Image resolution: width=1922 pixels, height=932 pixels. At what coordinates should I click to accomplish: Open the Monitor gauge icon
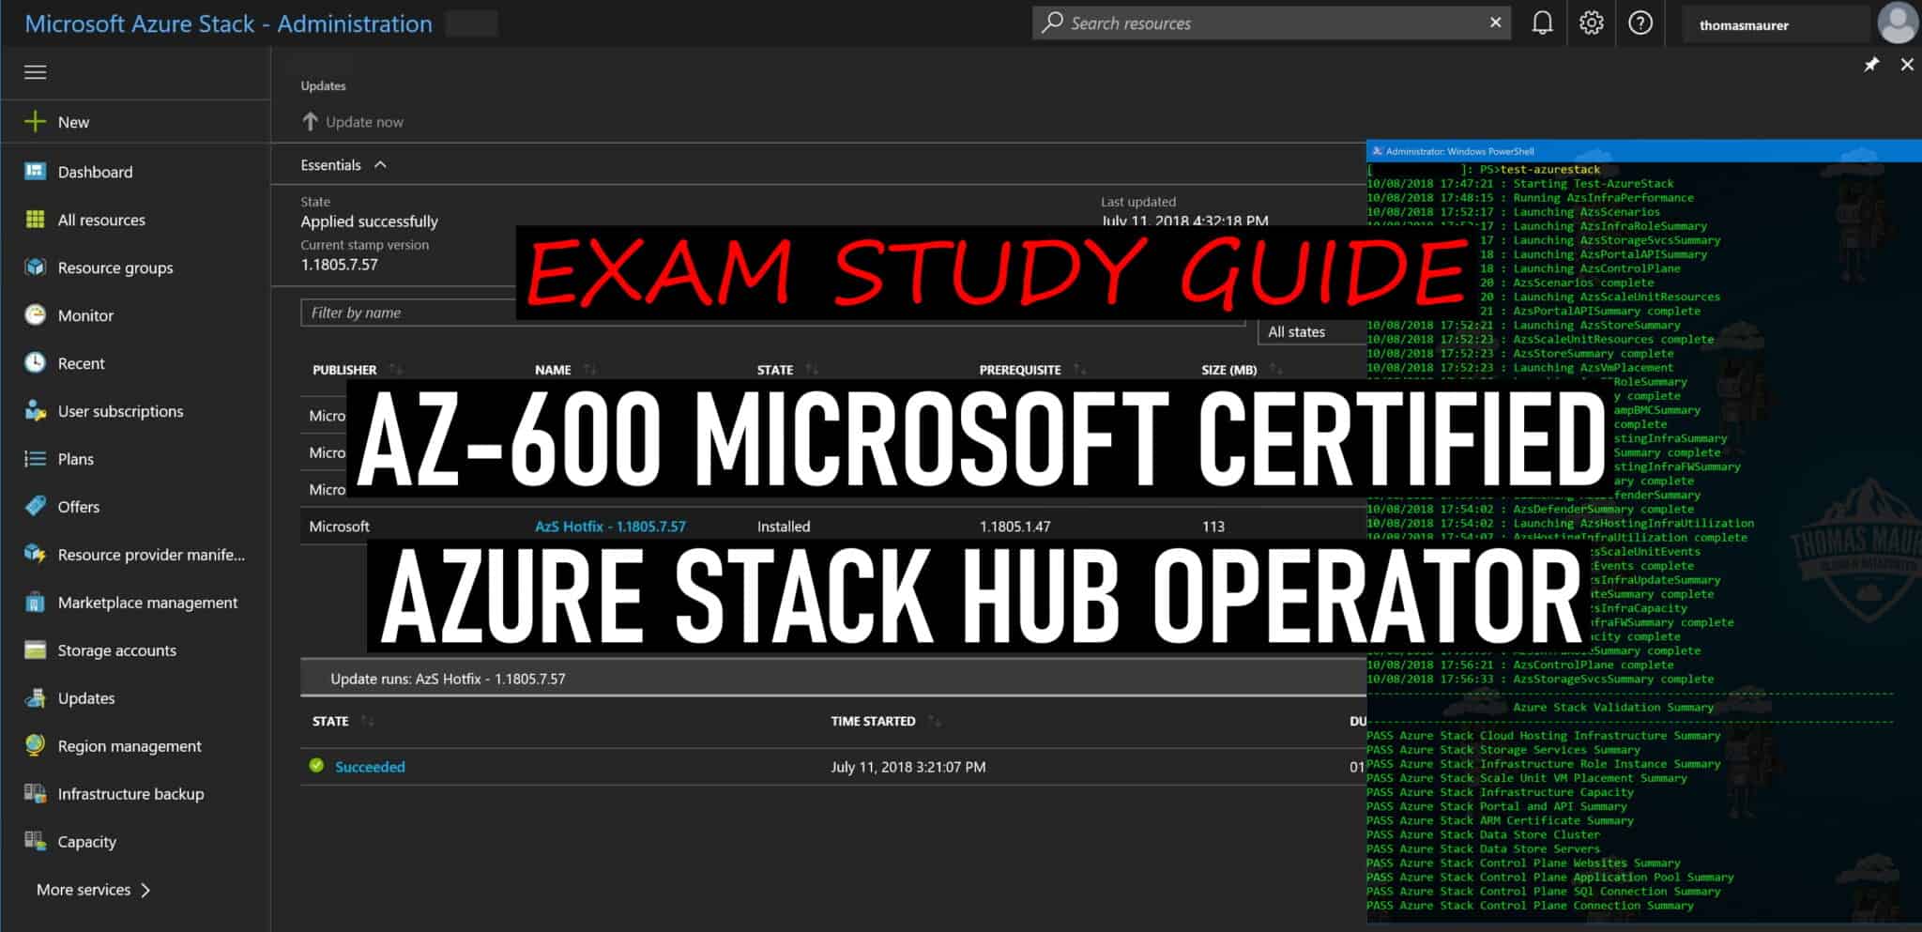35,314
